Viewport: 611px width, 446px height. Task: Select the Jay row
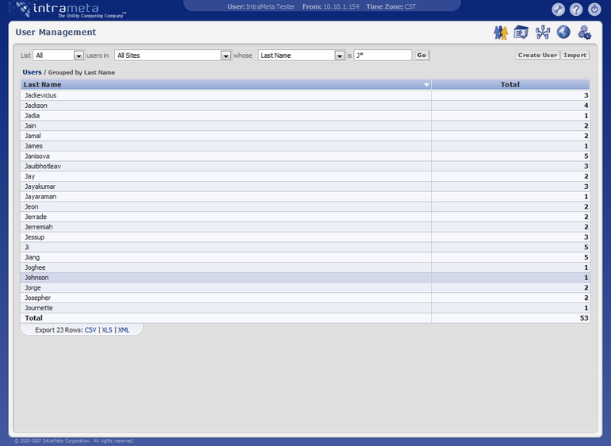305,177
